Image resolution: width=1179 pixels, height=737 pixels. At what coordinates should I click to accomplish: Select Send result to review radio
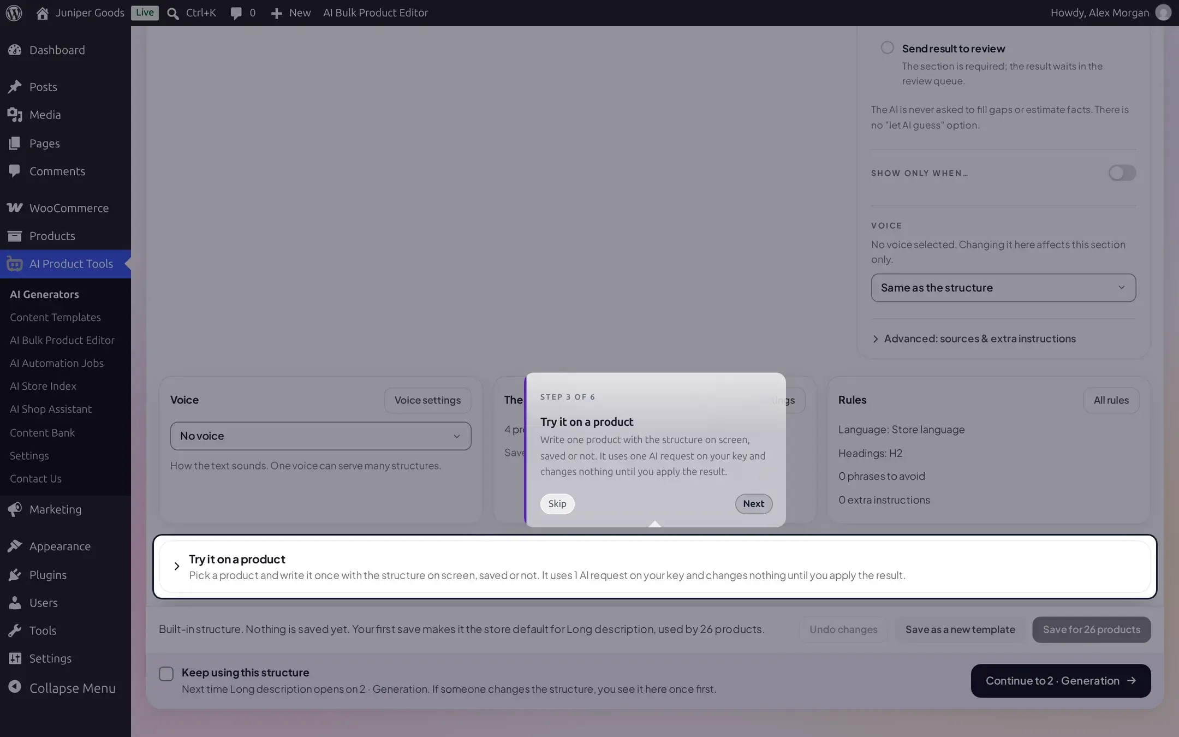(x=888, y=47)
